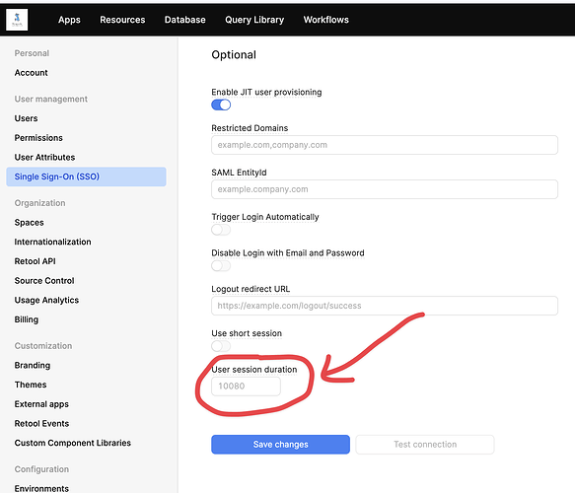The width and height of the screenshot is (575, 493).
Task: Go to Branding under Customization
Action: (33, 366)
